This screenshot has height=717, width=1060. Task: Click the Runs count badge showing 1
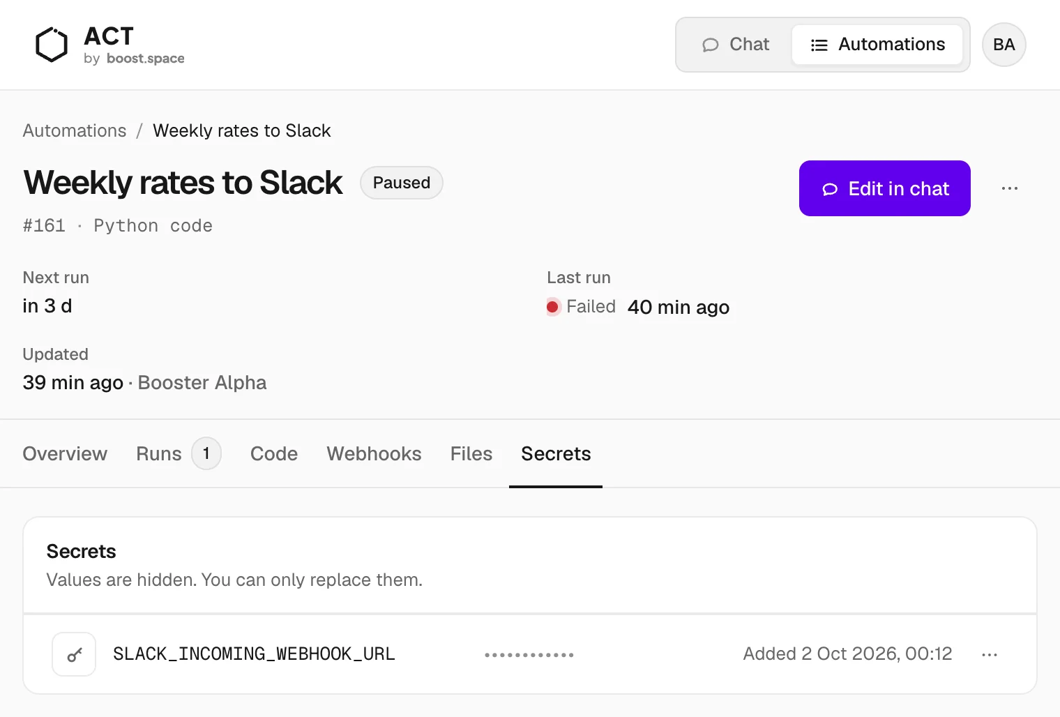(x=206, y=453)
